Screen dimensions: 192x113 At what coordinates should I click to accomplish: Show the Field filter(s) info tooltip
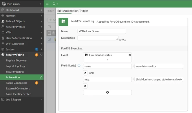coord(79,65)
